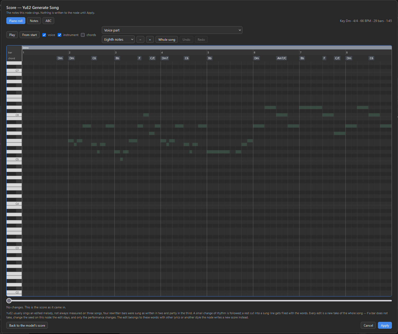Select the long note in bar 5
The height and width of the screenshot is (334, 398).
pos(218,152)
